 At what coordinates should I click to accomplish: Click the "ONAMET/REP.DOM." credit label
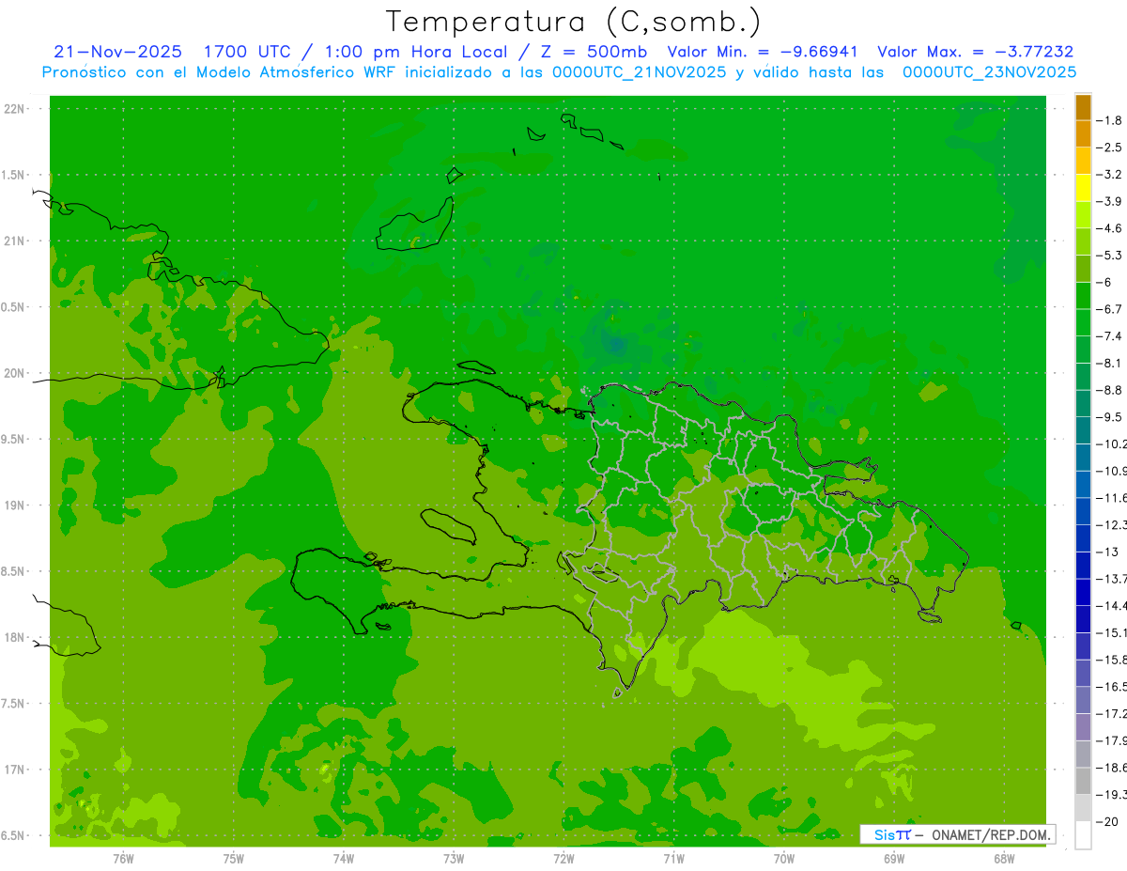tap(991, 834)
